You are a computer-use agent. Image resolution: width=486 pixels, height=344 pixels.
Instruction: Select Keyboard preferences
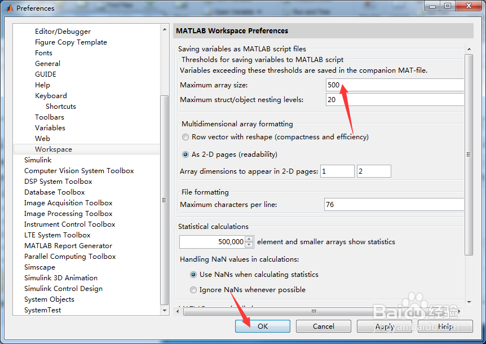pyautogui.click(x=51, y=96)
